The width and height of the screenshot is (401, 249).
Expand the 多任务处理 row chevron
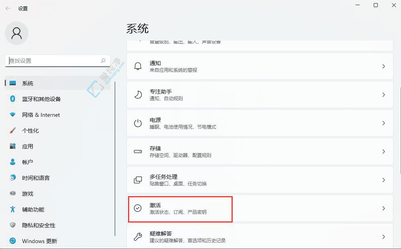click(383, 180)
